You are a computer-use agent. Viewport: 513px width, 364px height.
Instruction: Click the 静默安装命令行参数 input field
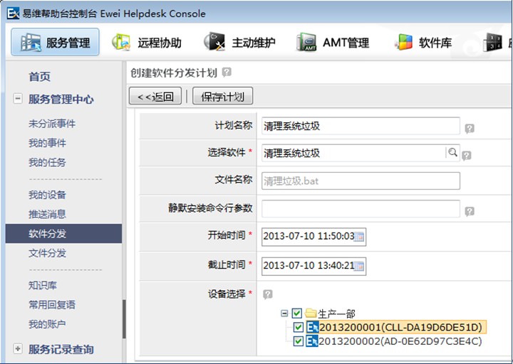point(361,209)
